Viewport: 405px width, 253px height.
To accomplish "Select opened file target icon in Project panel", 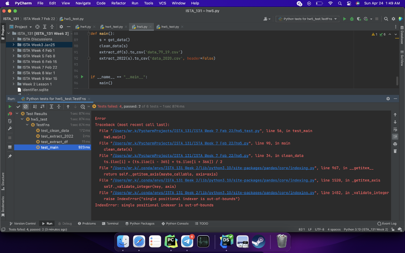I will [x=38, y=27].
